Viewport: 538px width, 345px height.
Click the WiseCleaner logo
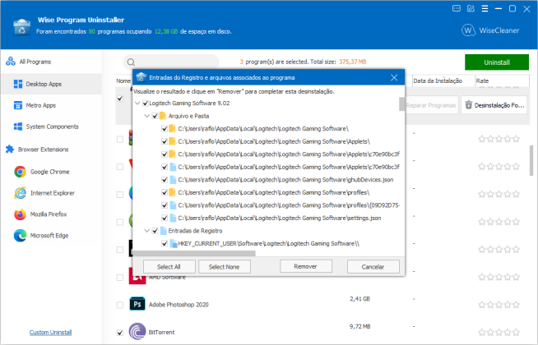(x=490, y=30)
